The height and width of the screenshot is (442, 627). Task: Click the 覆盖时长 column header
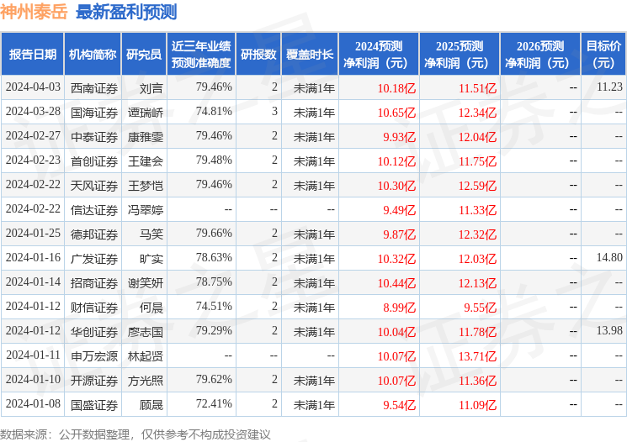pos(310,54)
